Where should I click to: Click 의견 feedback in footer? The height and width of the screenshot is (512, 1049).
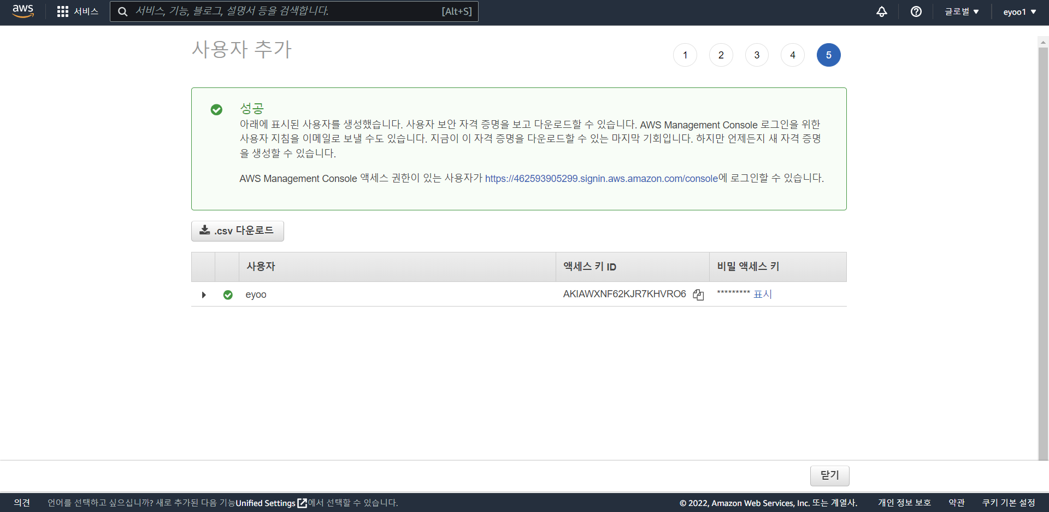coord(22,503)
